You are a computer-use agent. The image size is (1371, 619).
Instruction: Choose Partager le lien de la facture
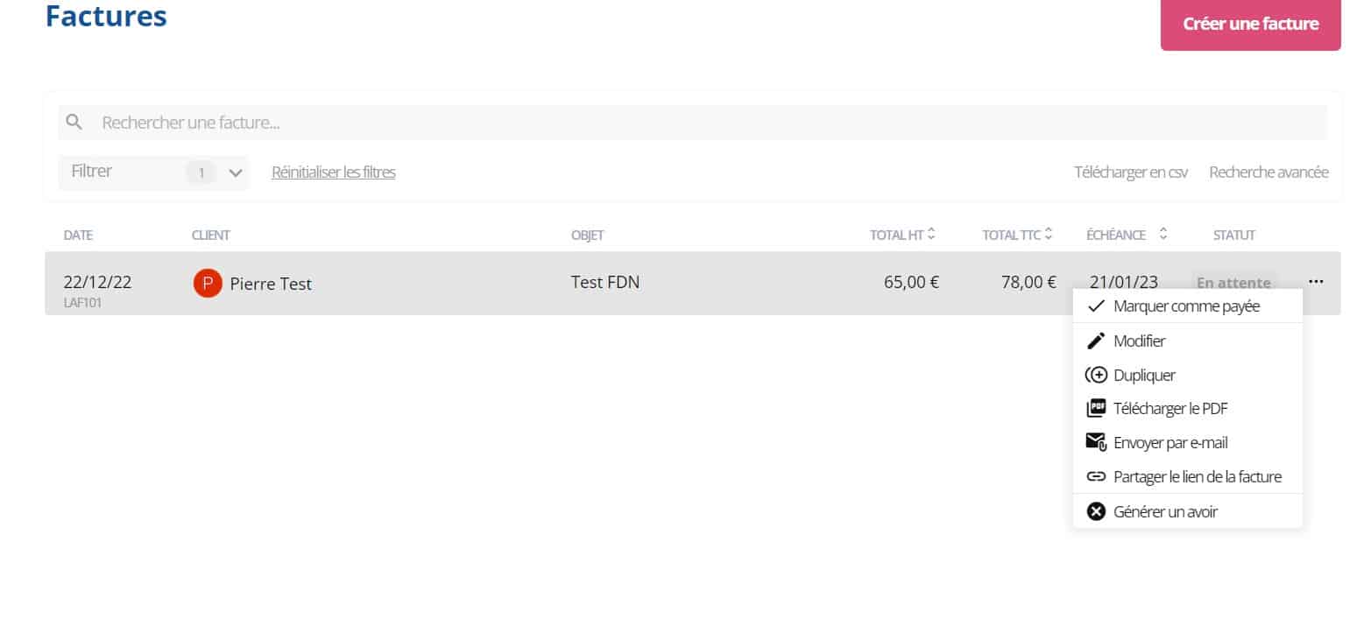[x=1197, y=477]
